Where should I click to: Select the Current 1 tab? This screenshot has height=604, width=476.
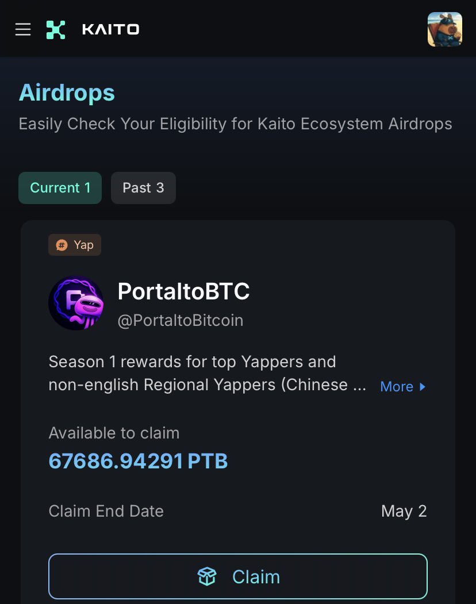click(60, 187)
